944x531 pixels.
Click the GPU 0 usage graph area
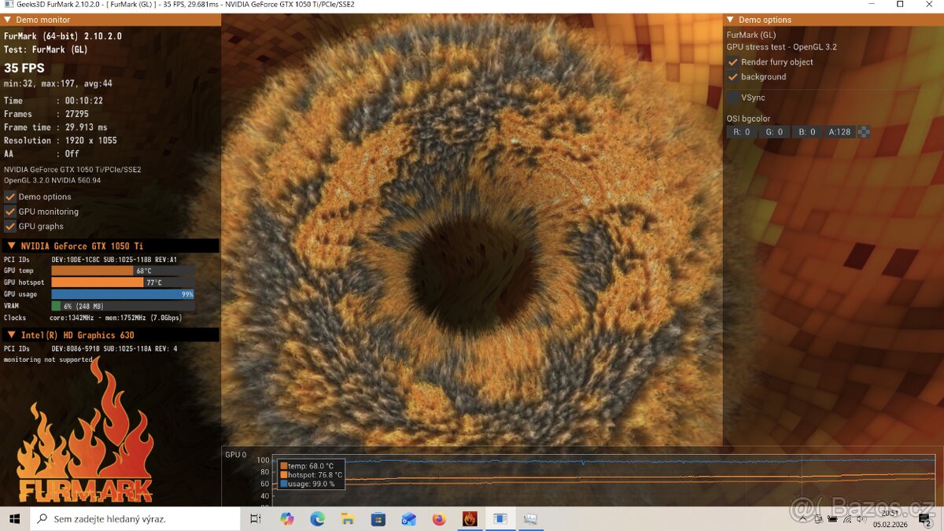coord(604,480)
